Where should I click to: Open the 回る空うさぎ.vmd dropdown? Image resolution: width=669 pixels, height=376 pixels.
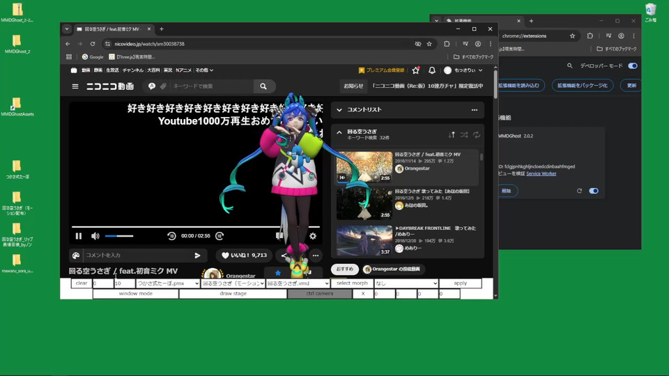point(298,283)
